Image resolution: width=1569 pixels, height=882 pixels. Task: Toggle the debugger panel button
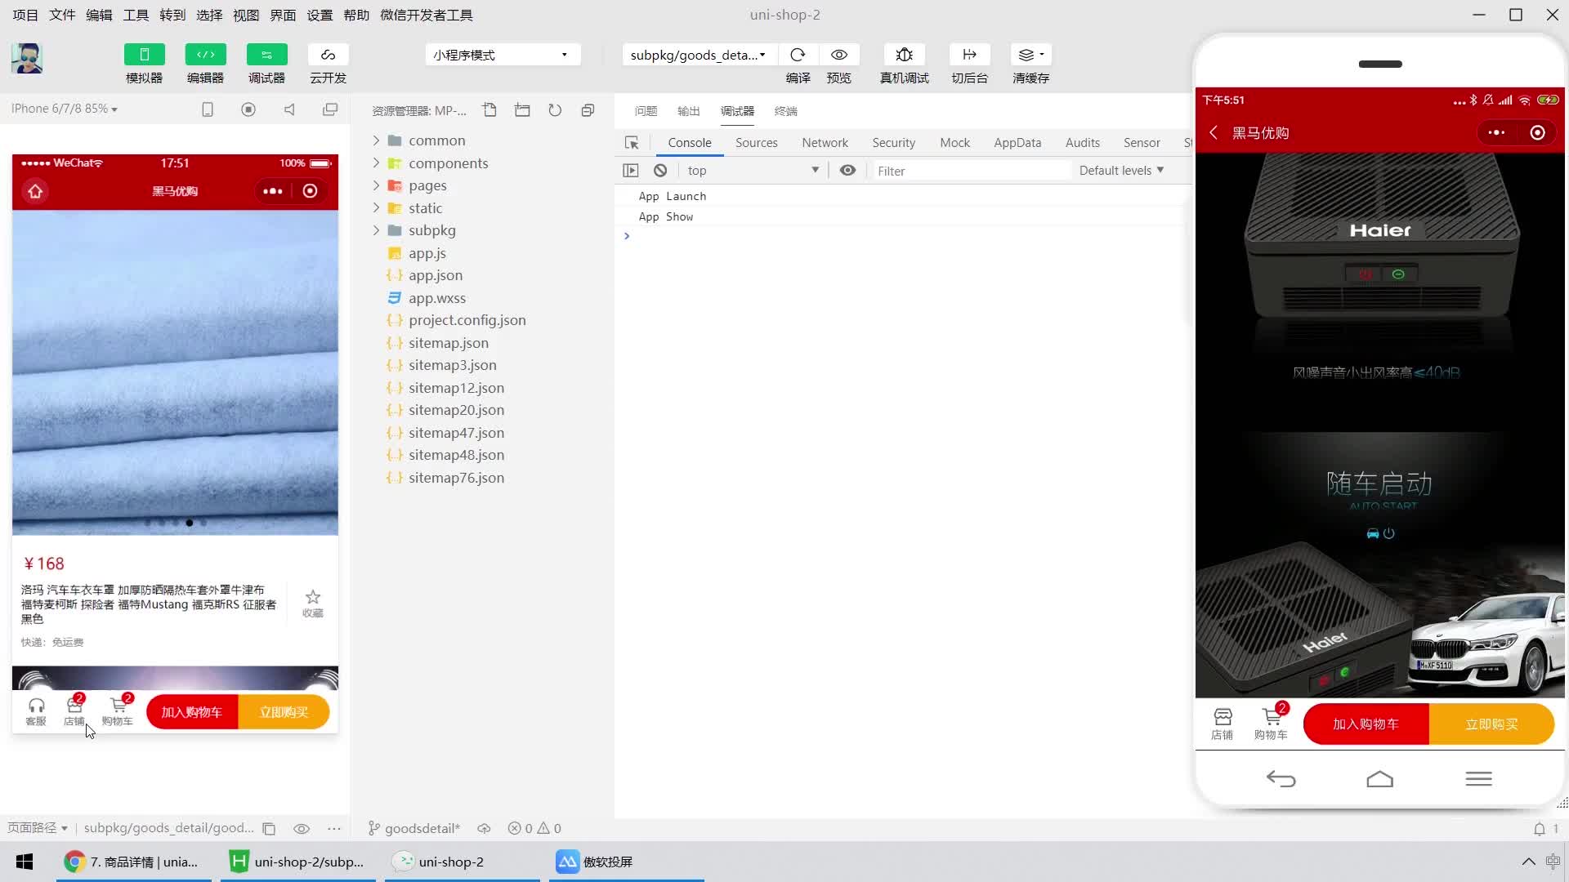(266, 55)
